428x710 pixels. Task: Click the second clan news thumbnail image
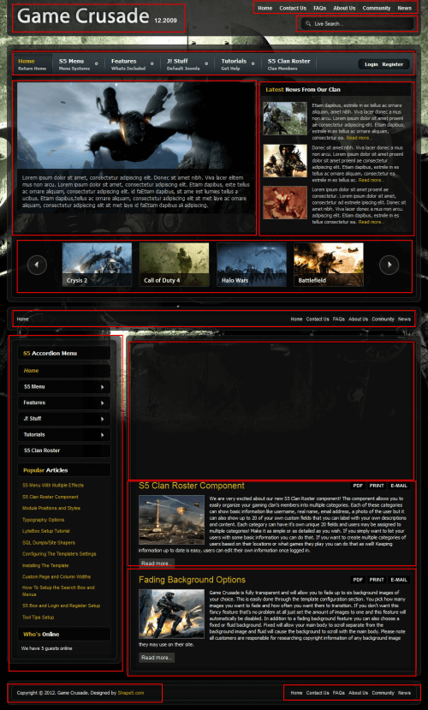click(286, 161)
